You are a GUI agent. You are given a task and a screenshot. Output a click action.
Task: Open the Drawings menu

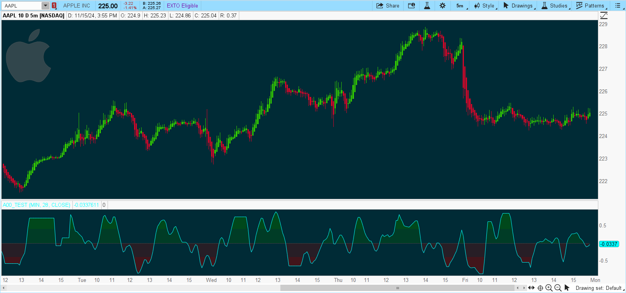[518, 6]
